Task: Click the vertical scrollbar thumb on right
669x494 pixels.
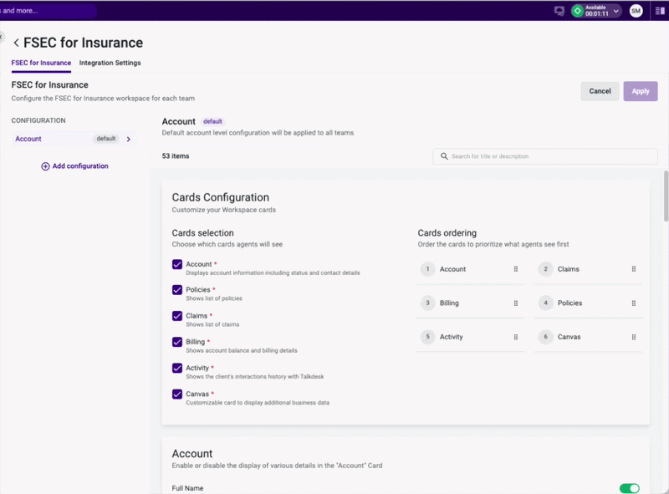Action: point(666,196)
